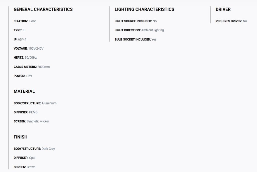Image resolution: width=257 pixels, height=172 pixels.
Task: Select the Fixation Floor value text
Action: click(x=32, y=21)
